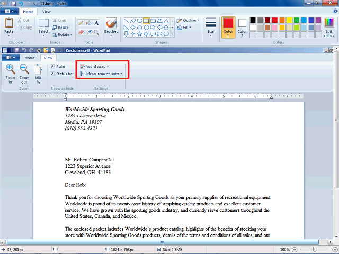Choose the Line shape

[127, 21]
